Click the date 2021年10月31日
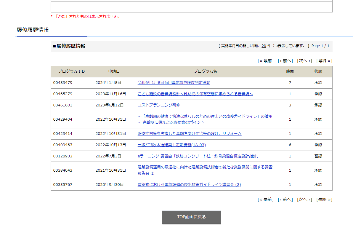The image size is (353, 225). click(110, 170)
